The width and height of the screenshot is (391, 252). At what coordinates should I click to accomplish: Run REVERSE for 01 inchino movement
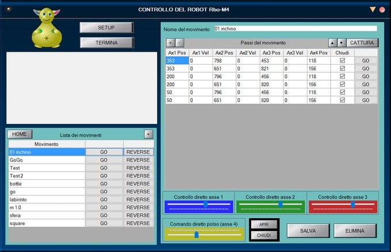coord(139,152)
